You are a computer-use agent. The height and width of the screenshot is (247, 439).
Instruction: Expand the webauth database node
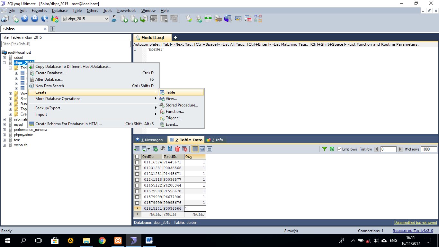coord(4,145)
